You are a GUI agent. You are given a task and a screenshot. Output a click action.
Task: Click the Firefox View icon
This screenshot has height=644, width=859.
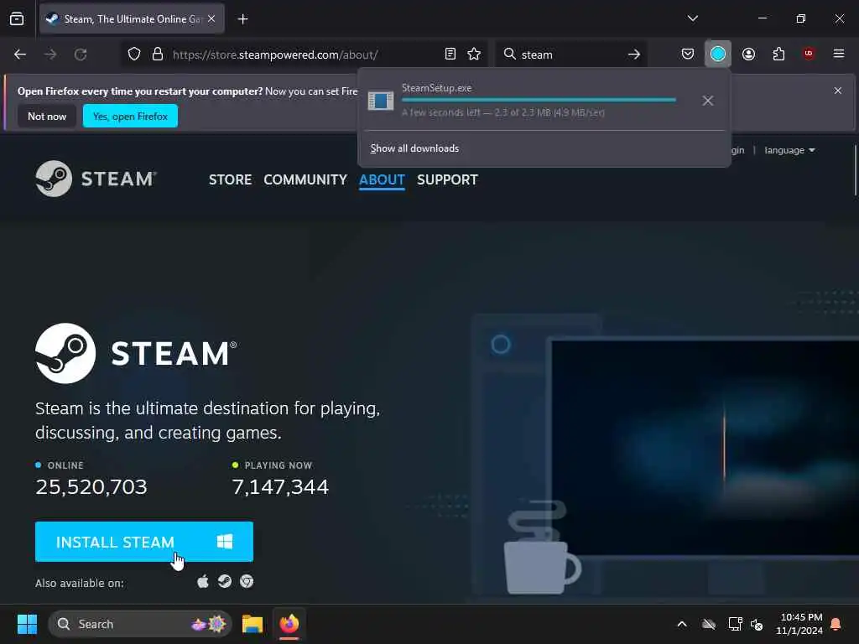click(17, 18)
